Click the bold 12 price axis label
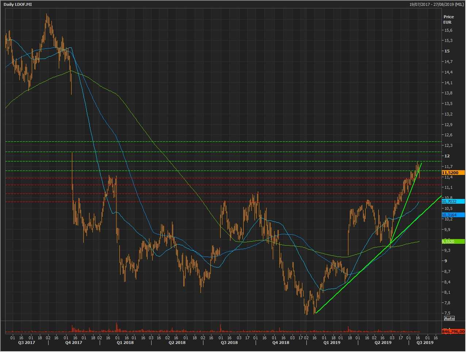This screenshot has width=466, height=352. pos(447,156)
